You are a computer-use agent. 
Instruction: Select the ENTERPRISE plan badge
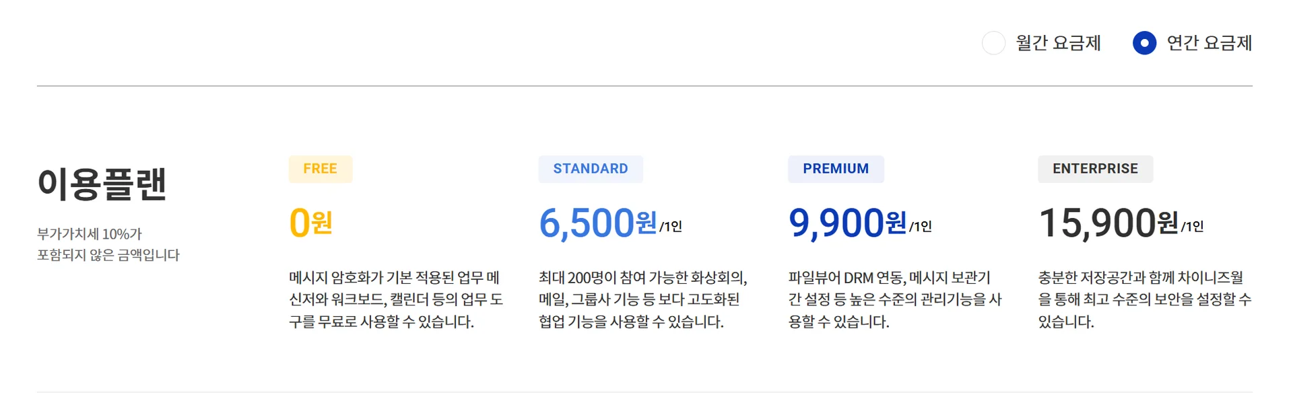tap(1095, 169)
